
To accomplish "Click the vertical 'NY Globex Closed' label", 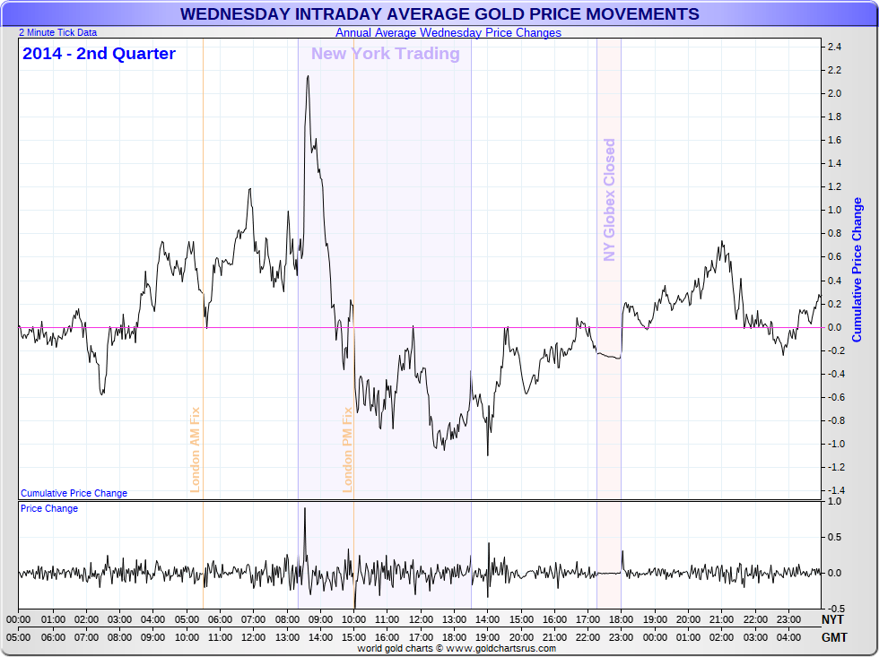I will click(x=609, y=199).
